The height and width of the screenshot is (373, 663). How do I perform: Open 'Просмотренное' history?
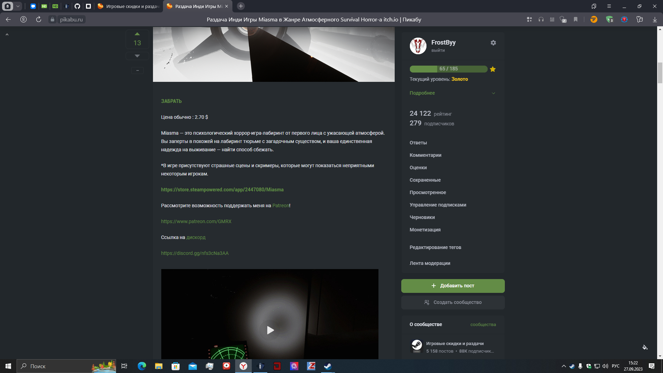(428, 192)
